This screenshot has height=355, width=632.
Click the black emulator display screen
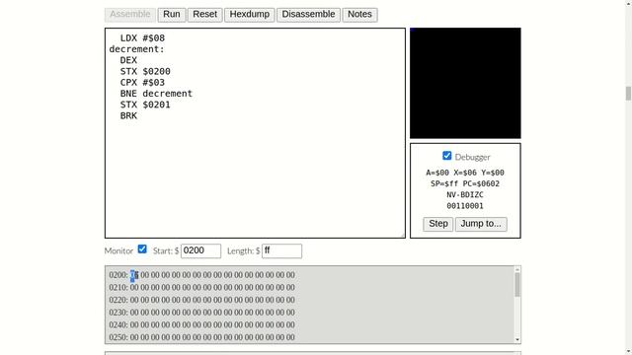pyautogui.click(x=465, y=83)
